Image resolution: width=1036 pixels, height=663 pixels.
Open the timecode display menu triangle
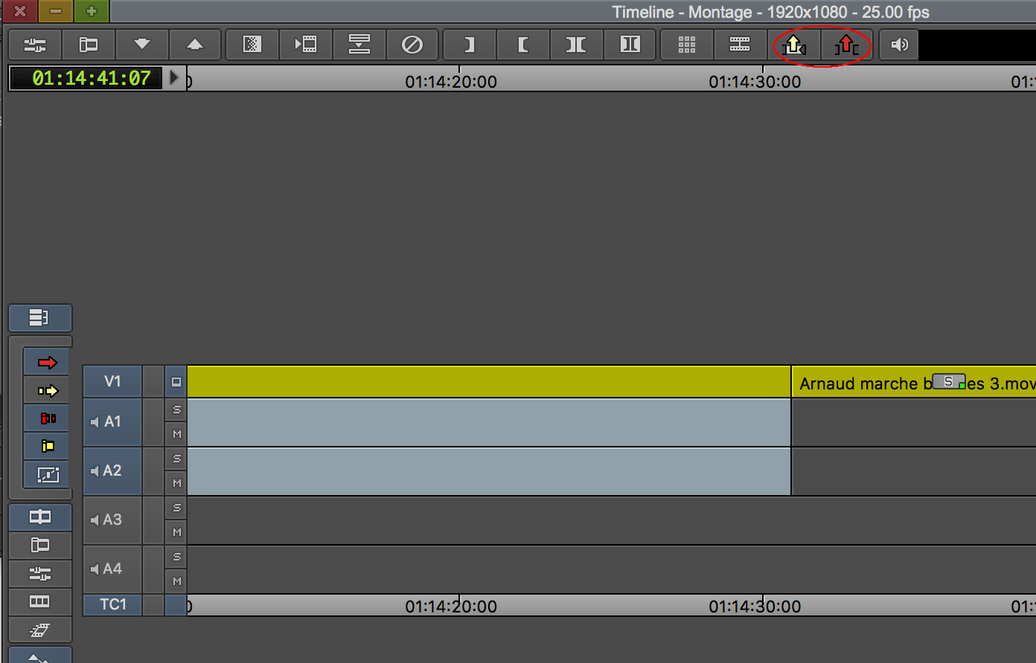[174, 77]
